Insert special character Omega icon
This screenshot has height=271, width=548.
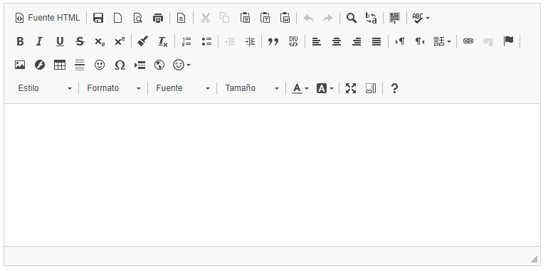[x=120, y=65]
